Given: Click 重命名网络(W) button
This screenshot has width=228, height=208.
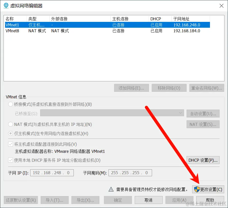Looking at the screenshot, I should (207, 88).
